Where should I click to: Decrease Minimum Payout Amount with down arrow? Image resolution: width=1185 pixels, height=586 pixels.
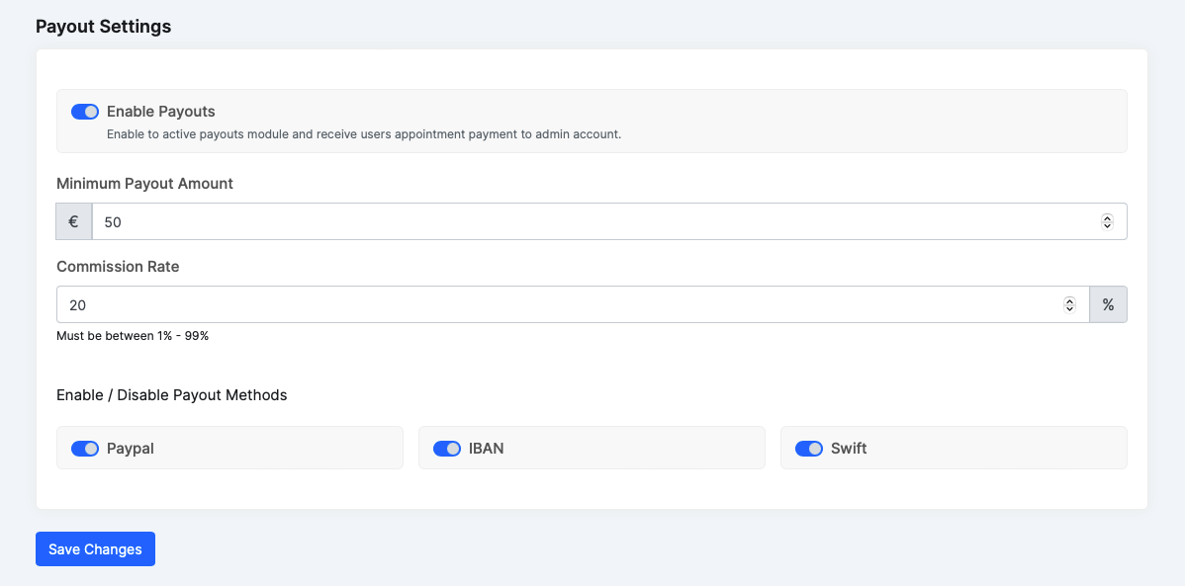point(1107,226)
